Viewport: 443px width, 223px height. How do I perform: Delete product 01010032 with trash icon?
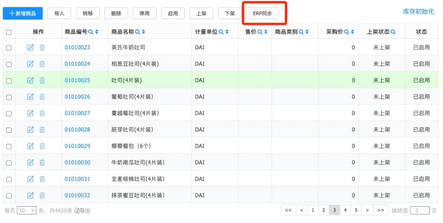coord(42,195)
